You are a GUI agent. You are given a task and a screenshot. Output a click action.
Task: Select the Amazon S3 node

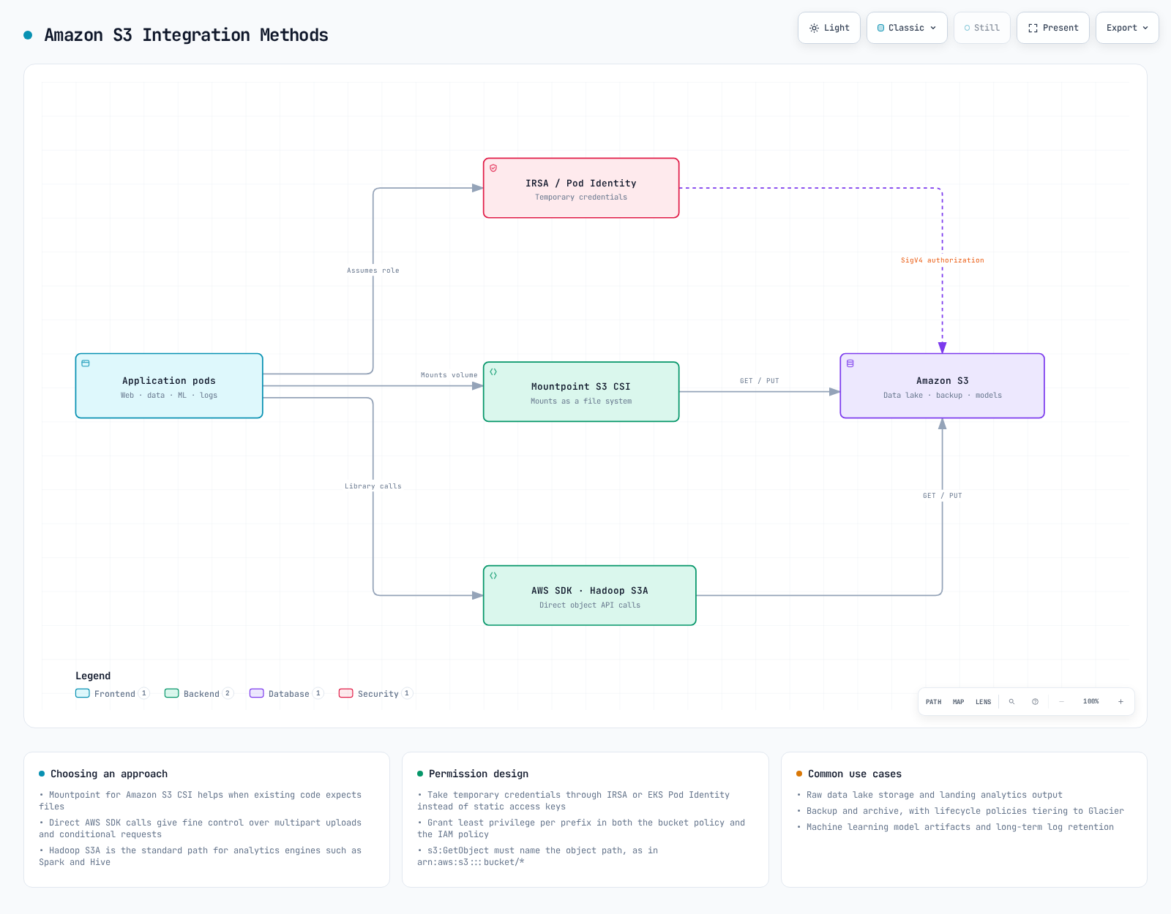[x=943, y=386]
